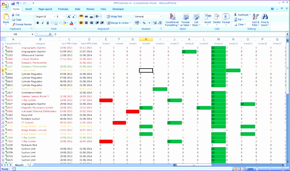This screenshot has height=171, width=290.
Task: Toggle Bold formatting
Action: (38, 23)
